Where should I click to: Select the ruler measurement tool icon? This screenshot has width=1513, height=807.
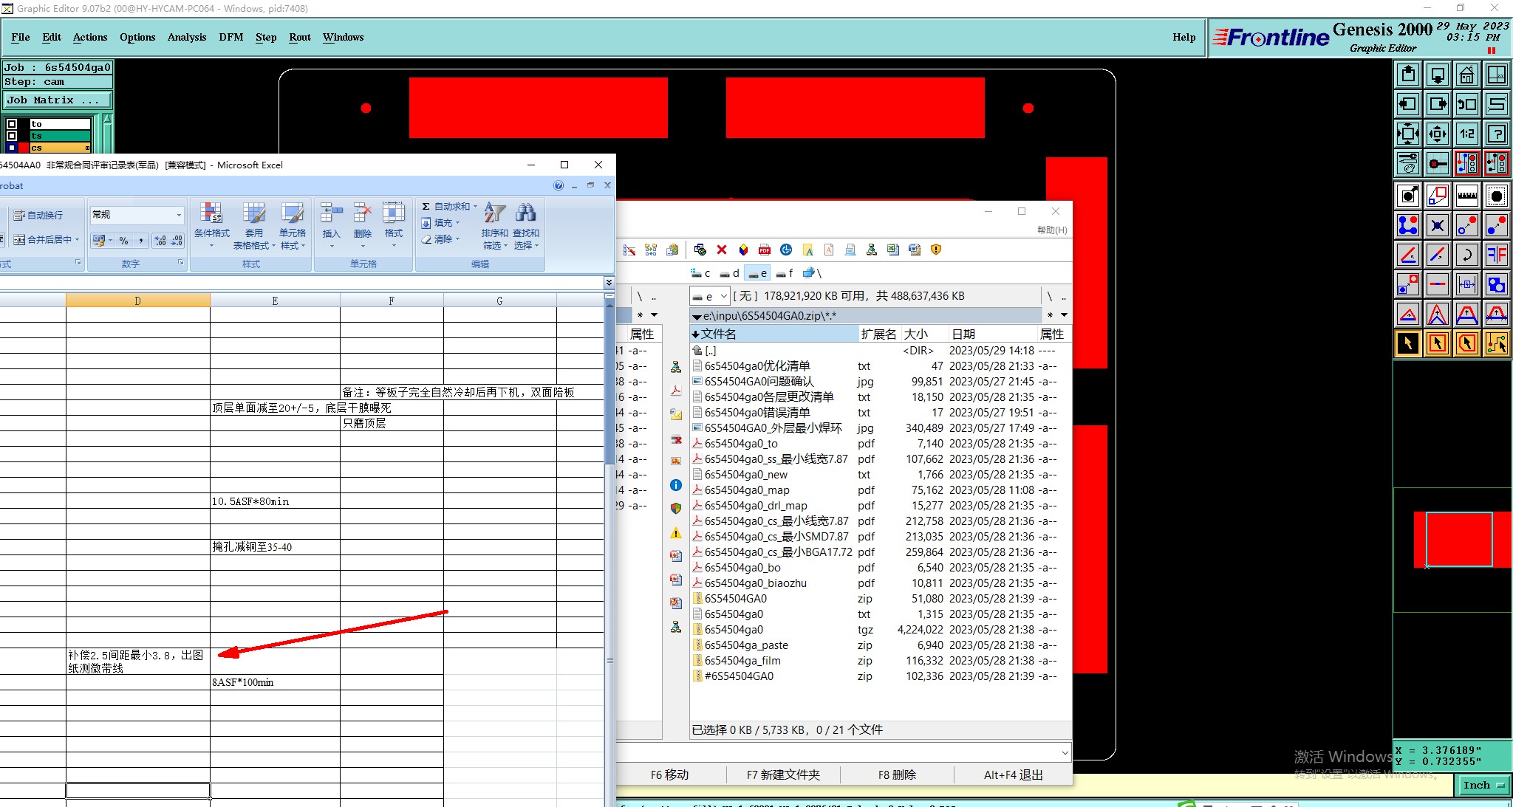(x=1466, y=196)
